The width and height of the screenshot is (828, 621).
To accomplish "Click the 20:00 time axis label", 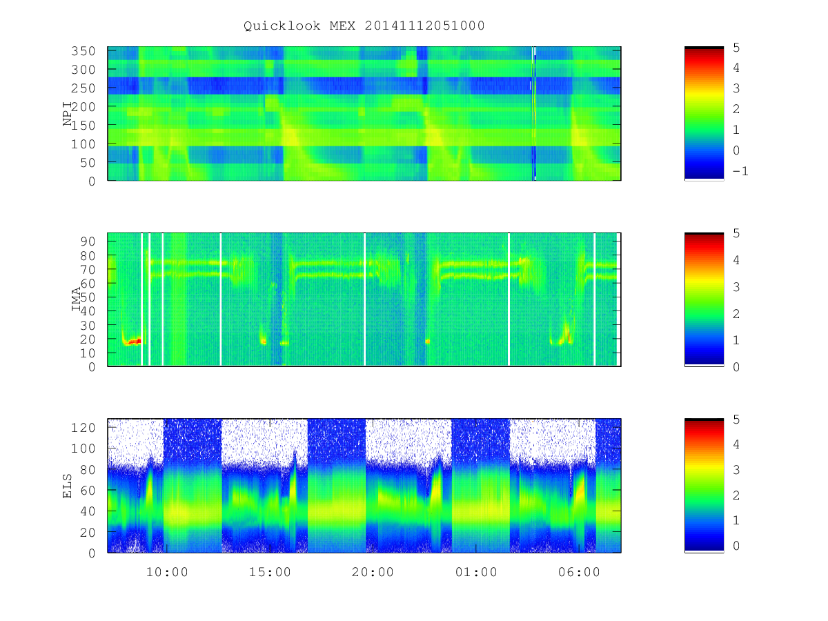I will 373,572.
